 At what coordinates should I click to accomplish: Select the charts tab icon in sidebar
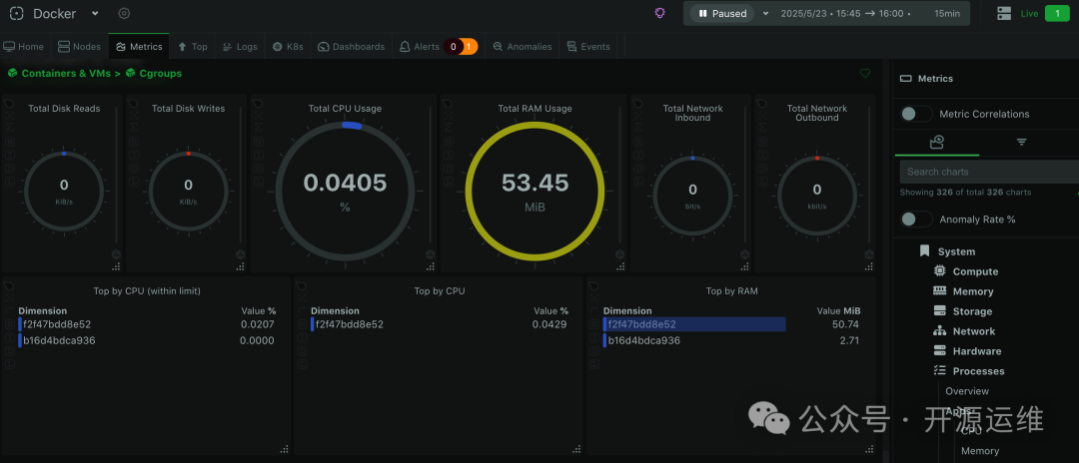click(936, 143)
